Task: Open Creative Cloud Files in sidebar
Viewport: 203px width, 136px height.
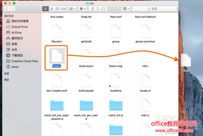Action: [25, 61]
